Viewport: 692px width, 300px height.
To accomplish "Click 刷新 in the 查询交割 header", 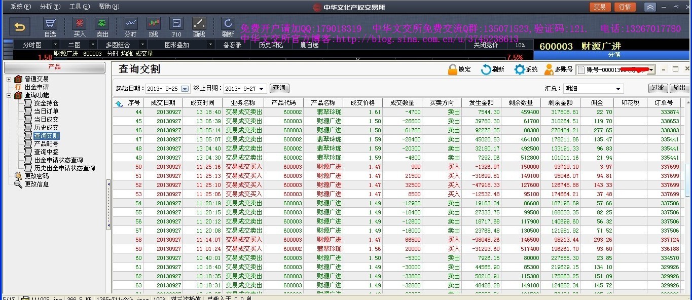I will 492,69.
